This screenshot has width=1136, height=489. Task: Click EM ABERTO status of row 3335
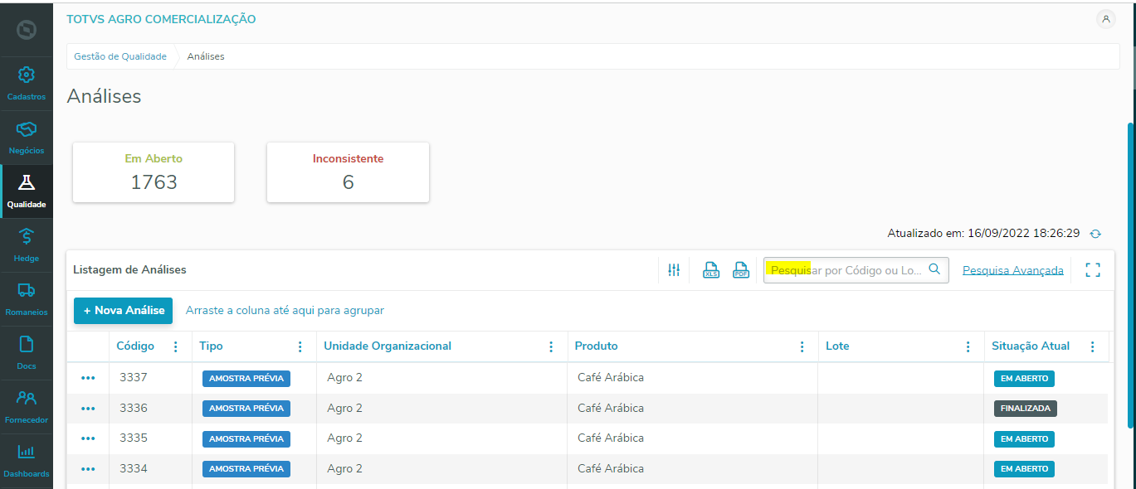1024,439
